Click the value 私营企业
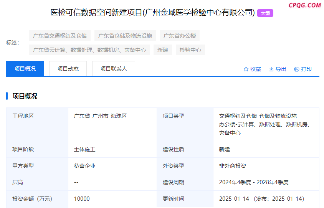324x208 pixels. (x=85, y=166)
